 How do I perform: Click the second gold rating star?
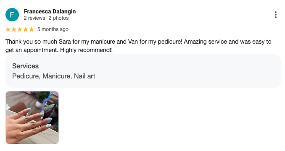(14, 29)
